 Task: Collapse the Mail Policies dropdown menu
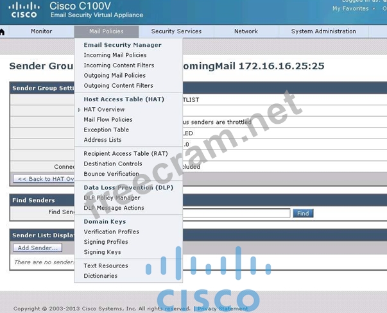[x=107, y=31]
